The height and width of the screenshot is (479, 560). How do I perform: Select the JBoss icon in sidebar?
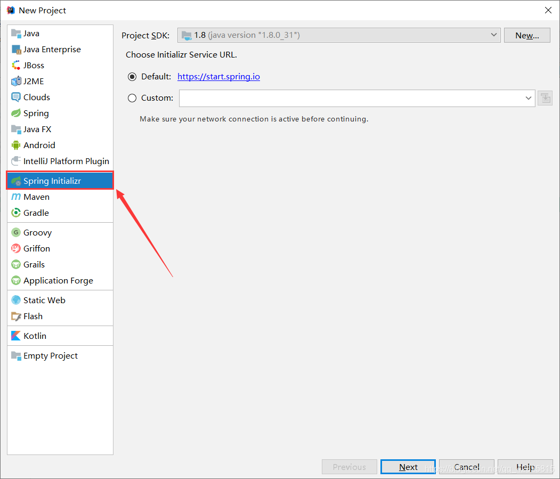(x=16, y=66)
